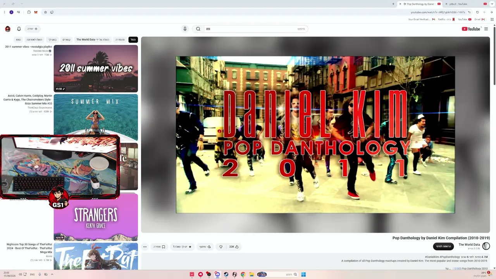The height and width of the screenshot is (279, 496).
Task: Open Google Chrome from the taskbar
Action: tap(243, 274)
